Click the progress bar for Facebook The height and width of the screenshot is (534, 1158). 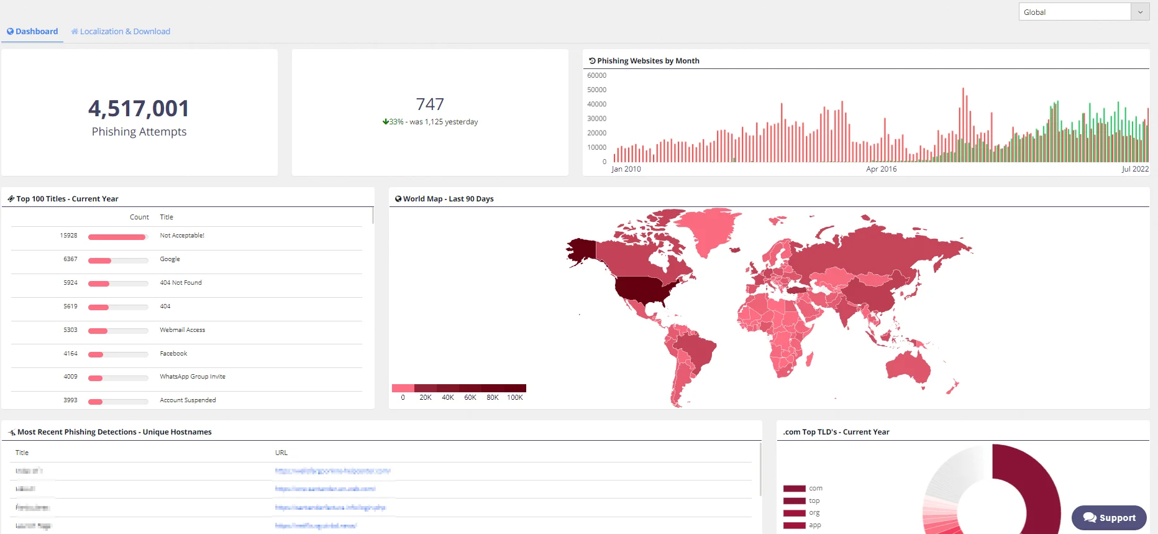[118, 354]
